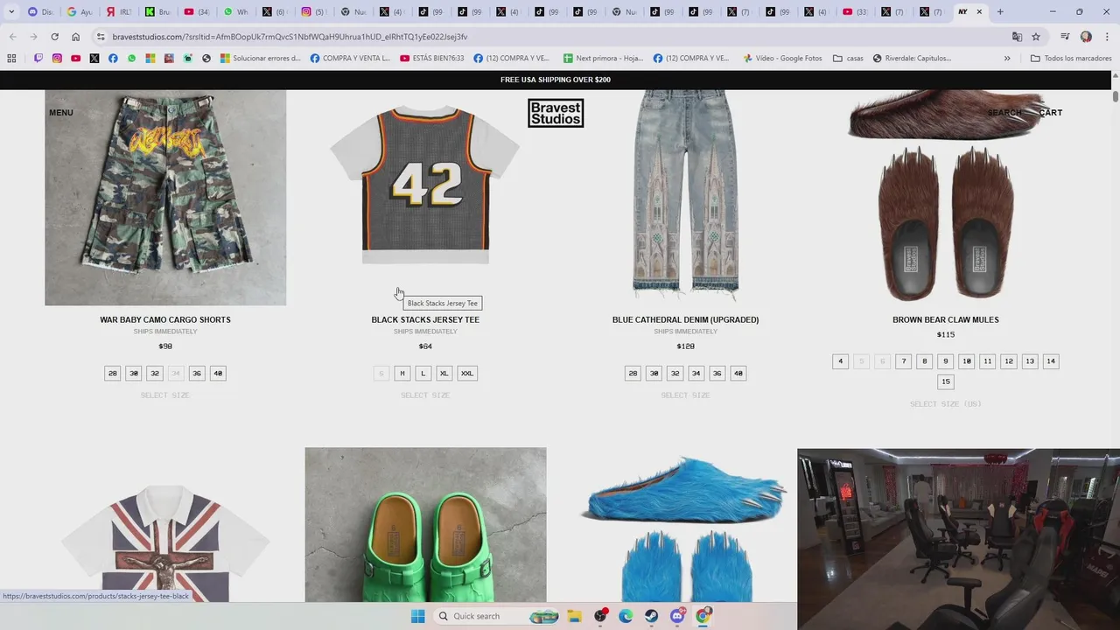The width and height of the screenshot is (1120, 630).
Task: Switch to the YouTube (34) tab
Action: point(196,12)
